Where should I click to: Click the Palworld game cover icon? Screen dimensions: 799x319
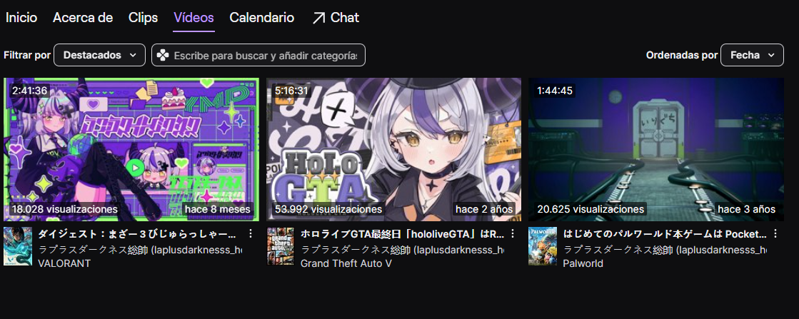click(x=543, y=246)
